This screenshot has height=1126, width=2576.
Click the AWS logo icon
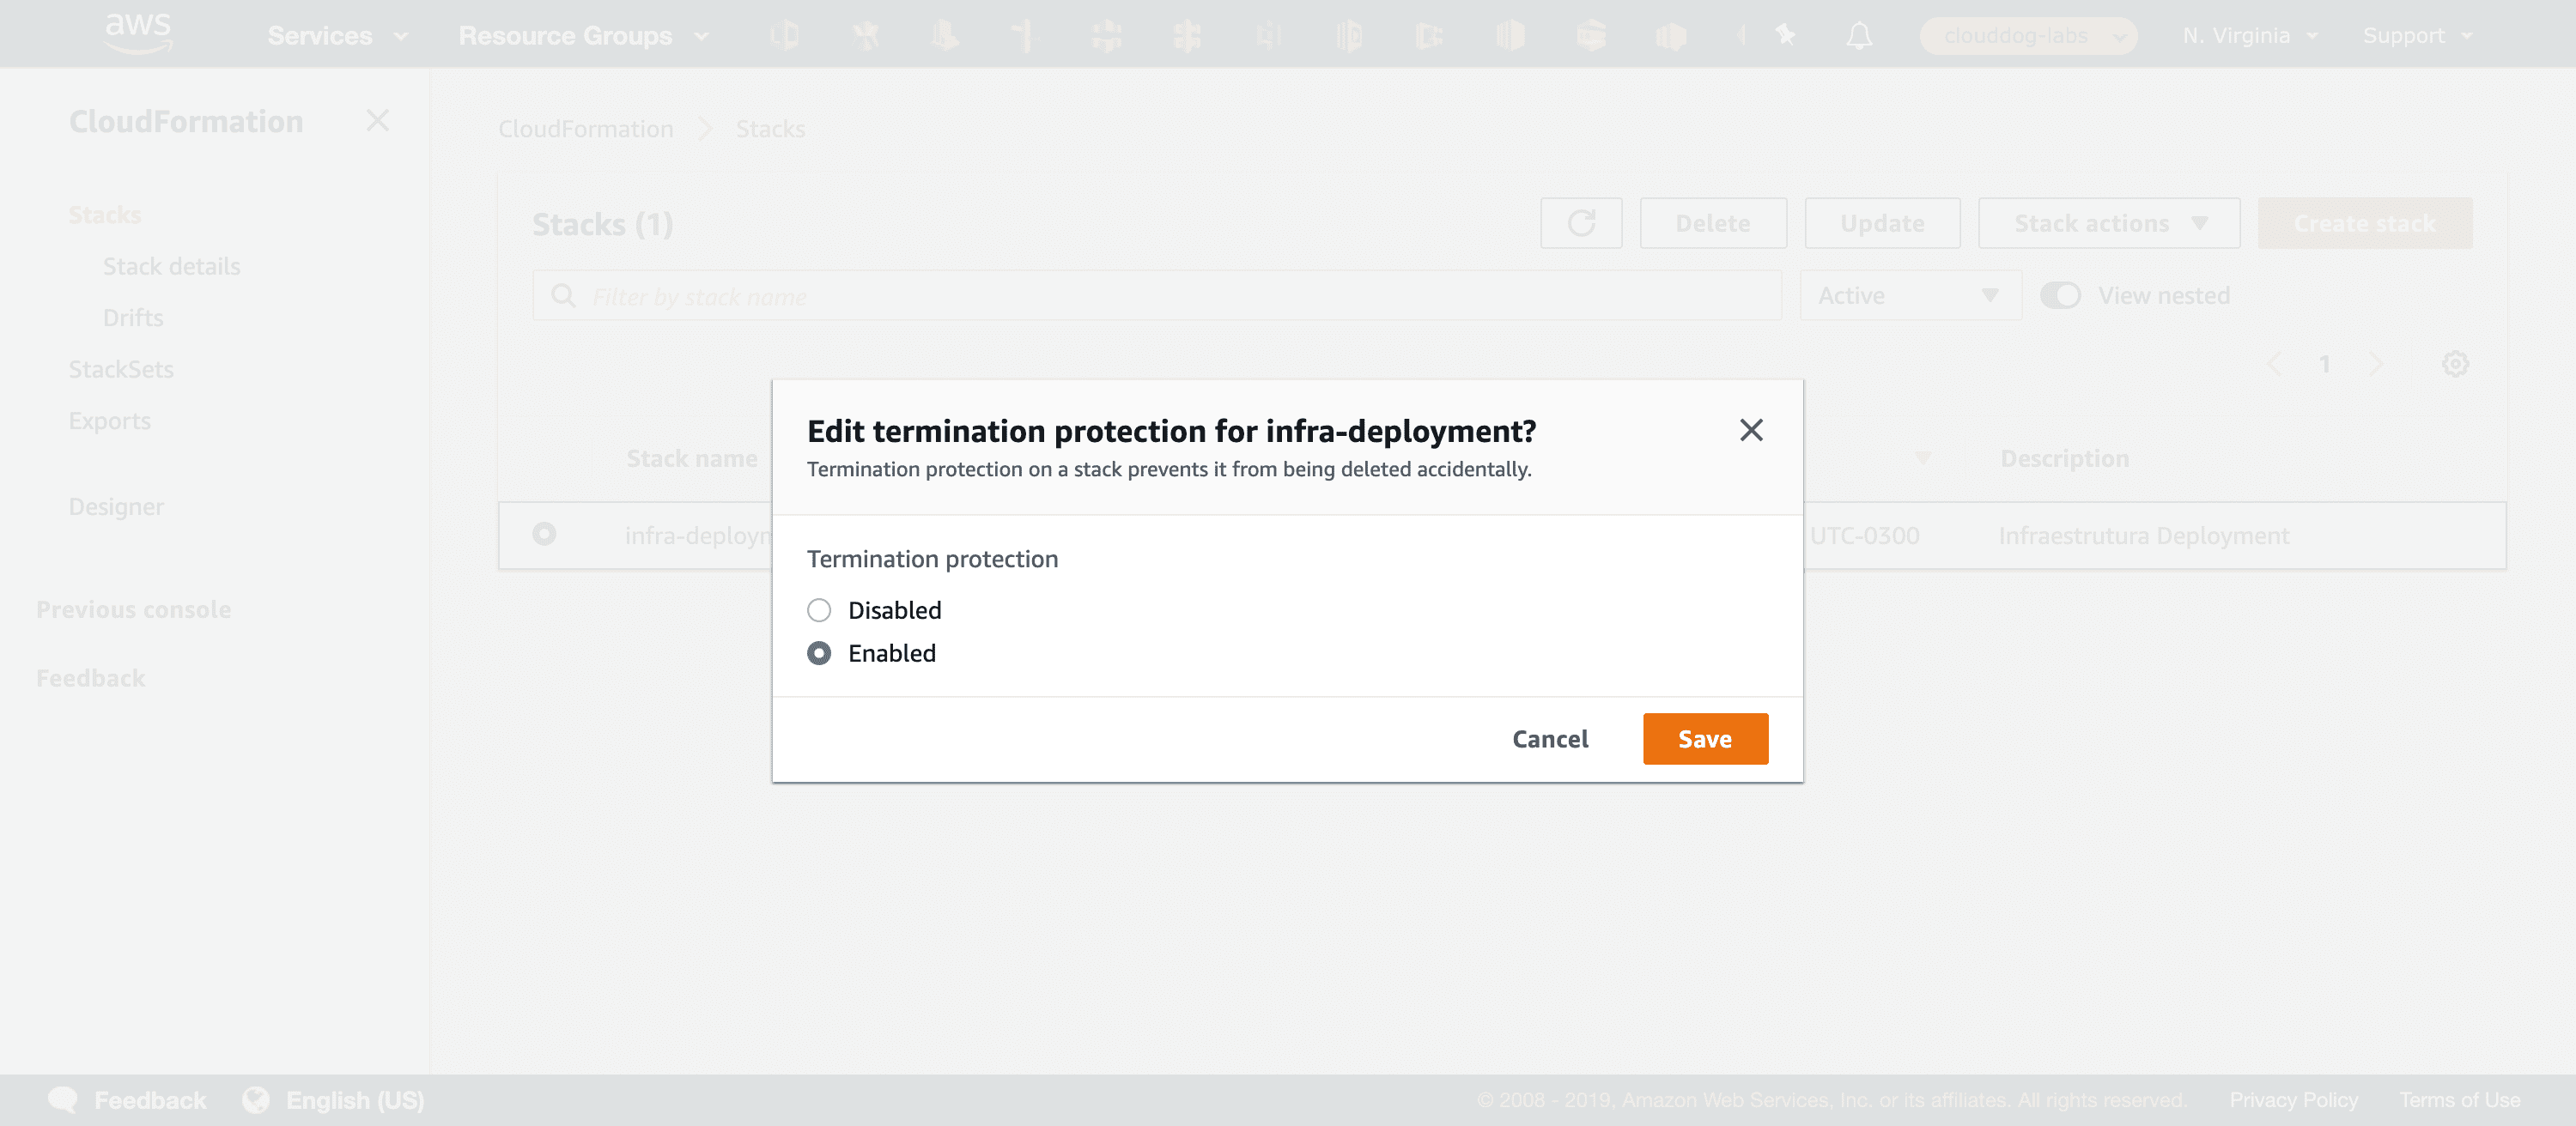(138, 33)
